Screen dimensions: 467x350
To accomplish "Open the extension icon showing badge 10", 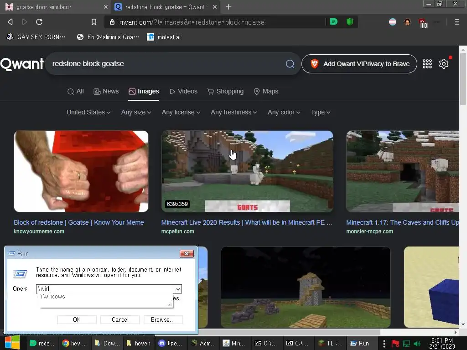I will coord(423,23).
